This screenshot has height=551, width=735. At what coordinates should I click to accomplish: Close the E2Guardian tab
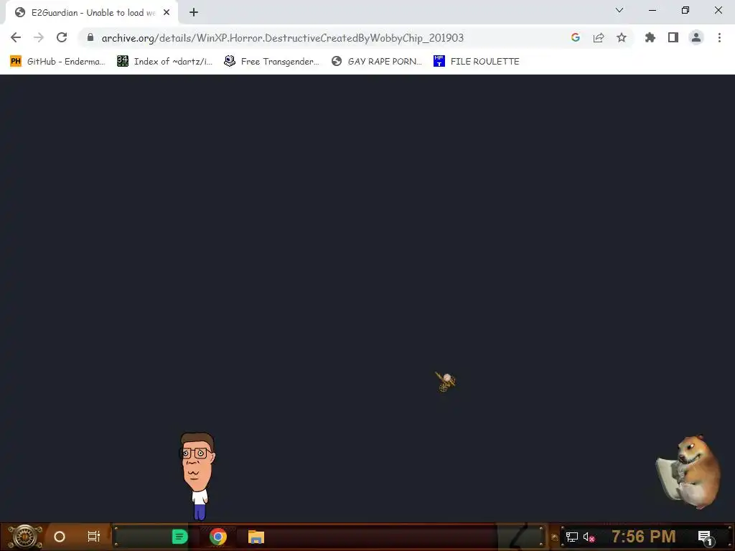167,13
